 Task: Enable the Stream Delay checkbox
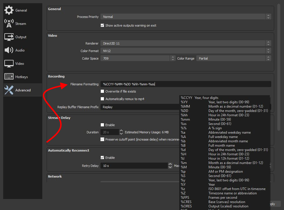102,125
